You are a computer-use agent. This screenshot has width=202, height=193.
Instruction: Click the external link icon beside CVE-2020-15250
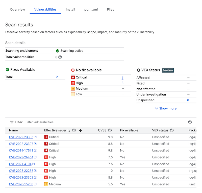click(x=36, y=184)
